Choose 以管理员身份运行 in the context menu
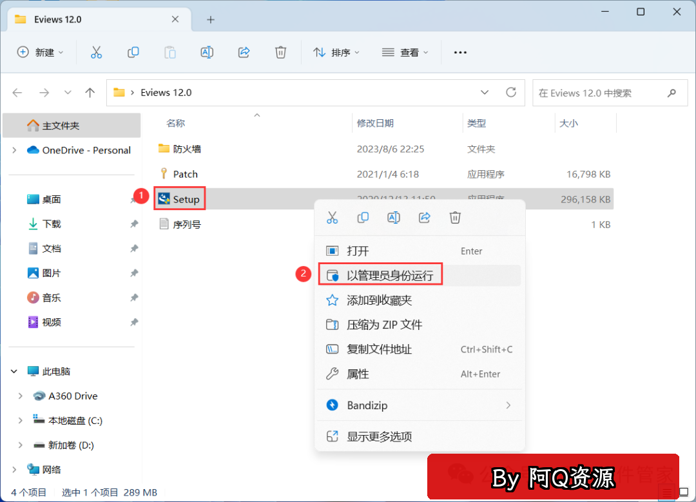 tap(420, 276)
